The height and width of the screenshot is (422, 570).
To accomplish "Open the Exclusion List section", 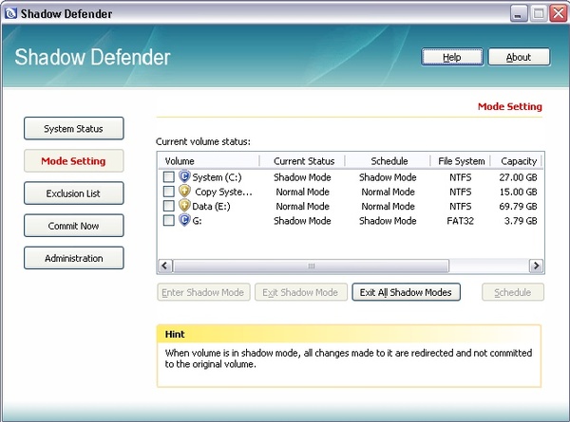I will click(74, 193).
